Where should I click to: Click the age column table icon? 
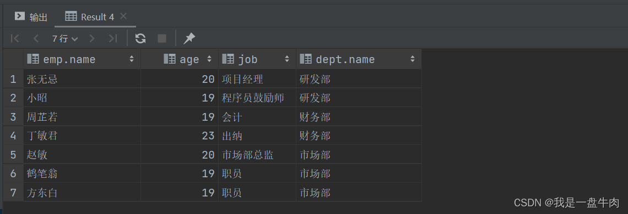(x=170, y=59)
